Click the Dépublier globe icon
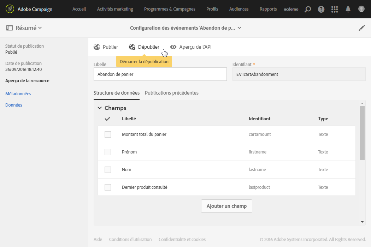This screenshot has width=371, height=247. click(132, 47)
